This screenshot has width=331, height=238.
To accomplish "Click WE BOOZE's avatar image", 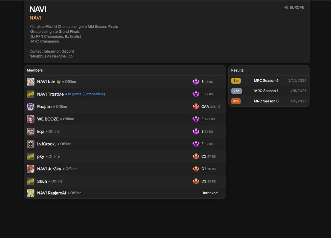I will 31,119.
